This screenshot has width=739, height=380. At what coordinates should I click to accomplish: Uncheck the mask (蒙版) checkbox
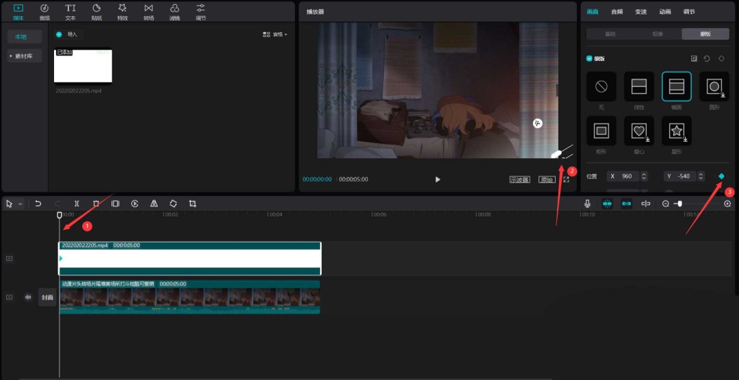pos(590,59)
